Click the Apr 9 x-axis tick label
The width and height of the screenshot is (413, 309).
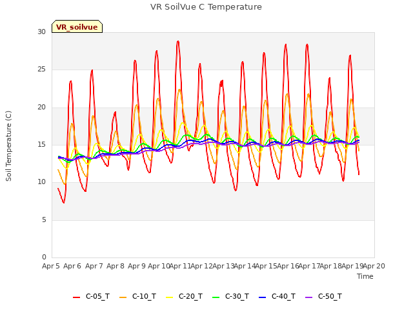pos(137,266)
